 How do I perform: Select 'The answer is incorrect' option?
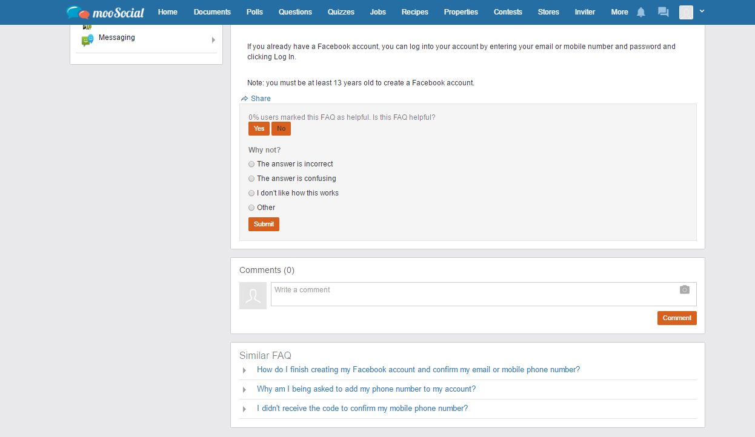tap(251, 164)
